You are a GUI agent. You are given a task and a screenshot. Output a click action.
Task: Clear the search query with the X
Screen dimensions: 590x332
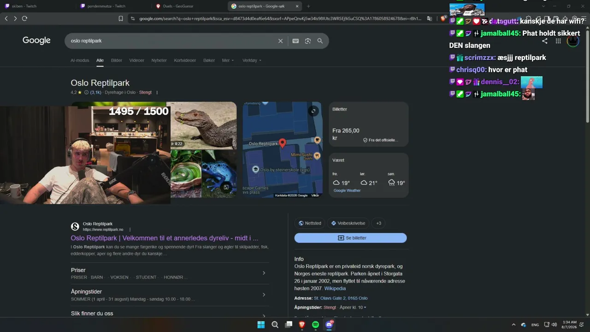pos(280,41)
